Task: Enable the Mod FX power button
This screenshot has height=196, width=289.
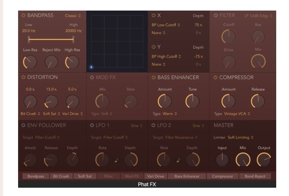Action: [x=92, y=77]
